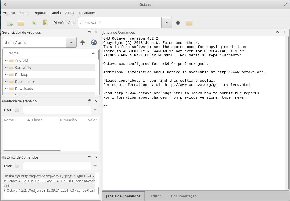Open the Ajuda menu

click(x=70, y=13)
